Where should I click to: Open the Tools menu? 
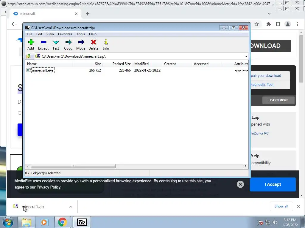[x=80, y=34]
